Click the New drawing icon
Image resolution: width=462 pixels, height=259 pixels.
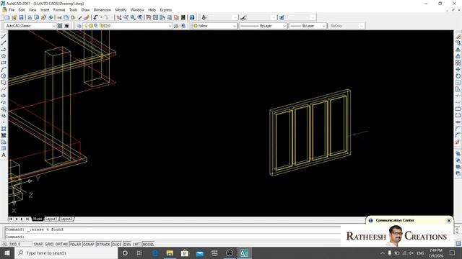point(7,17)
